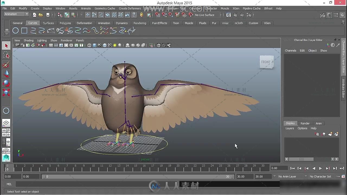Viewport: 347px width, 195px height.
Task: Open the No Anim Layer dropdown arrow
Action: [274, 176]
